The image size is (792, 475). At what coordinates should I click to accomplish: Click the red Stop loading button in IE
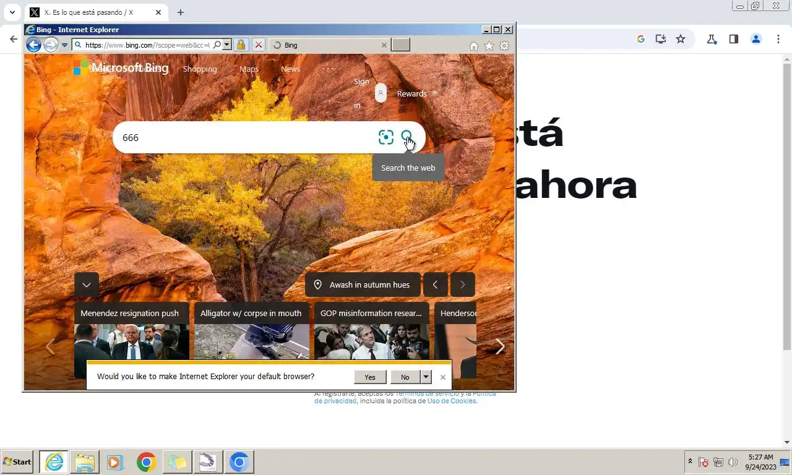pos(259,45)
